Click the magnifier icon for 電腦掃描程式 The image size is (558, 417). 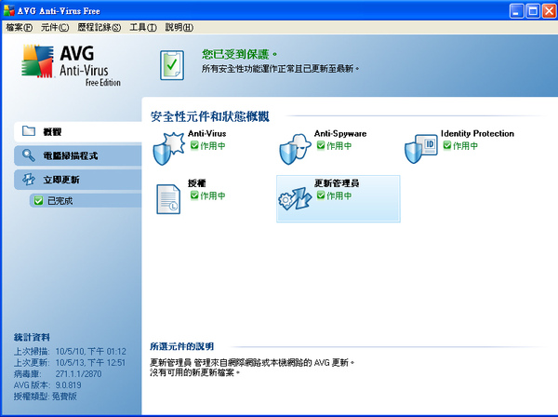(29, 155)
